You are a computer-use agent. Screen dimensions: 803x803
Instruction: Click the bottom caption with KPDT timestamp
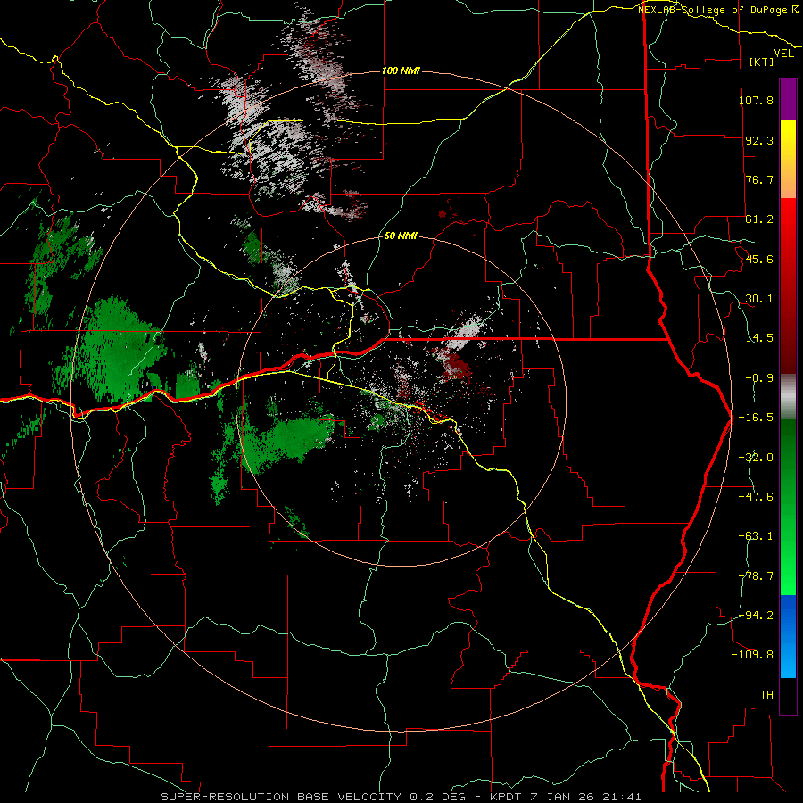point(401,797)
